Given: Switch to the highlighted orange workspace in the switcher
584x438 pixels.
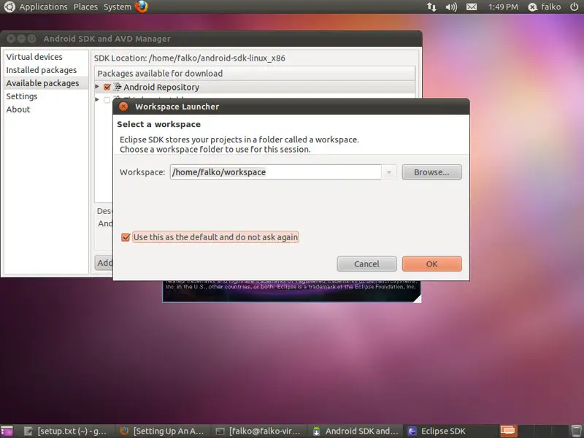Looking at the screenshot, I should (x=509, y=431).
